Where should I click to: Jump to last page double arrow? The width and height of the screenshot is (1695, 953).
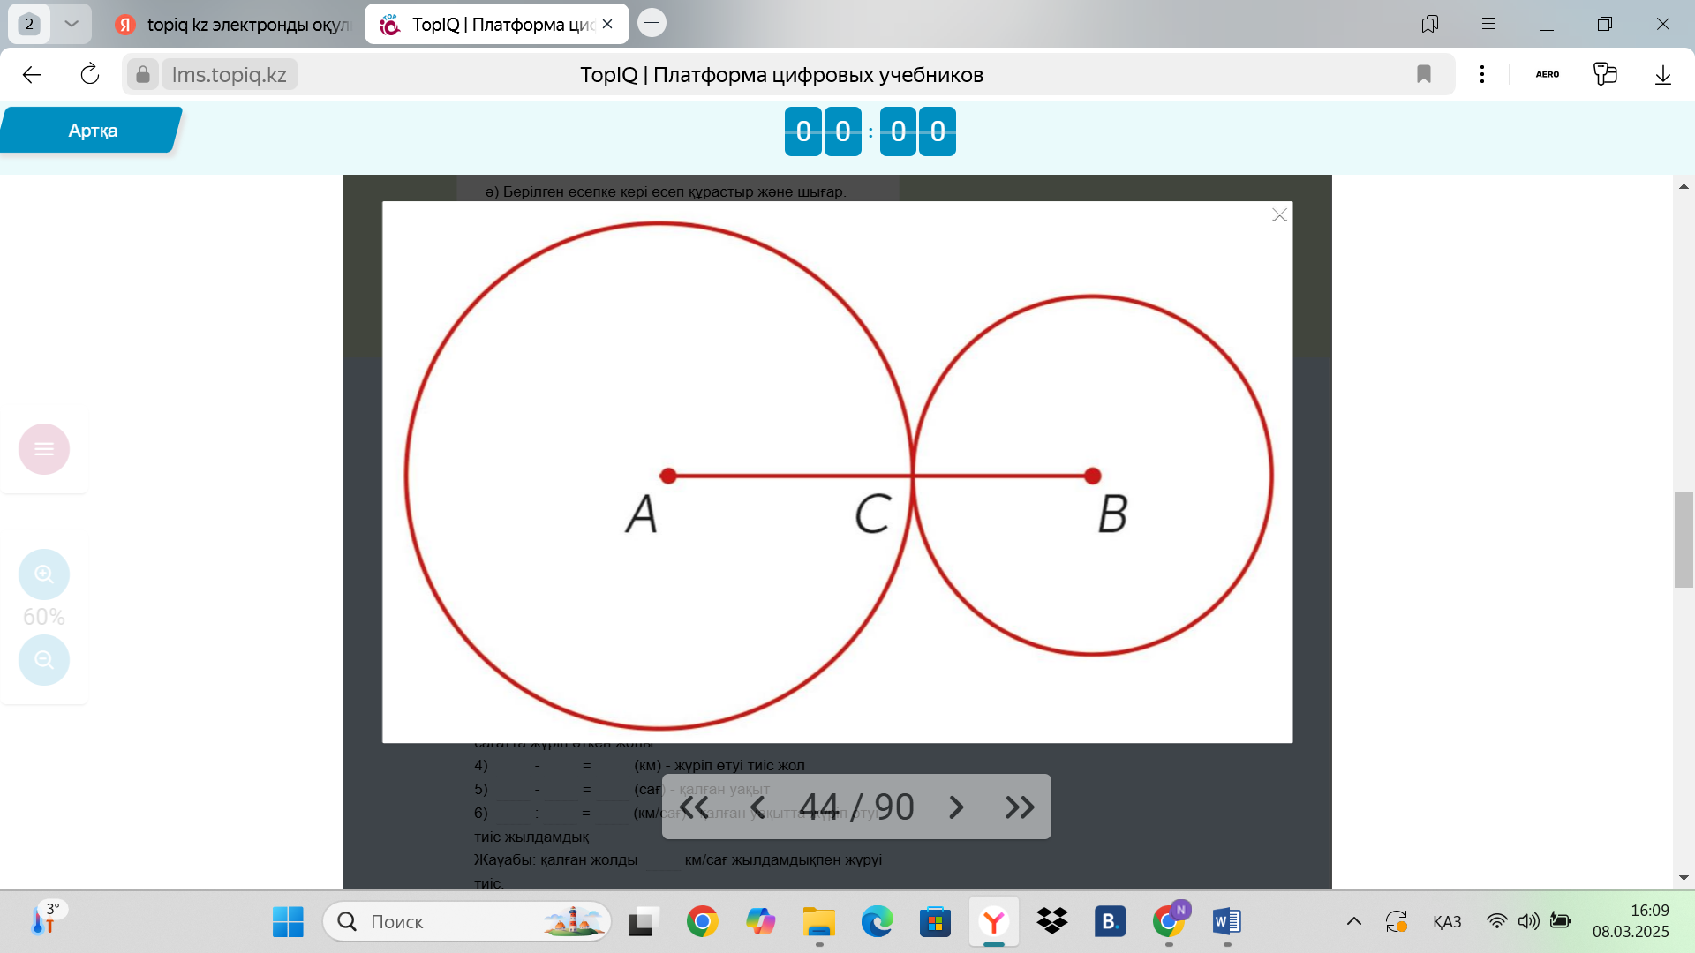pos(1020,807)
